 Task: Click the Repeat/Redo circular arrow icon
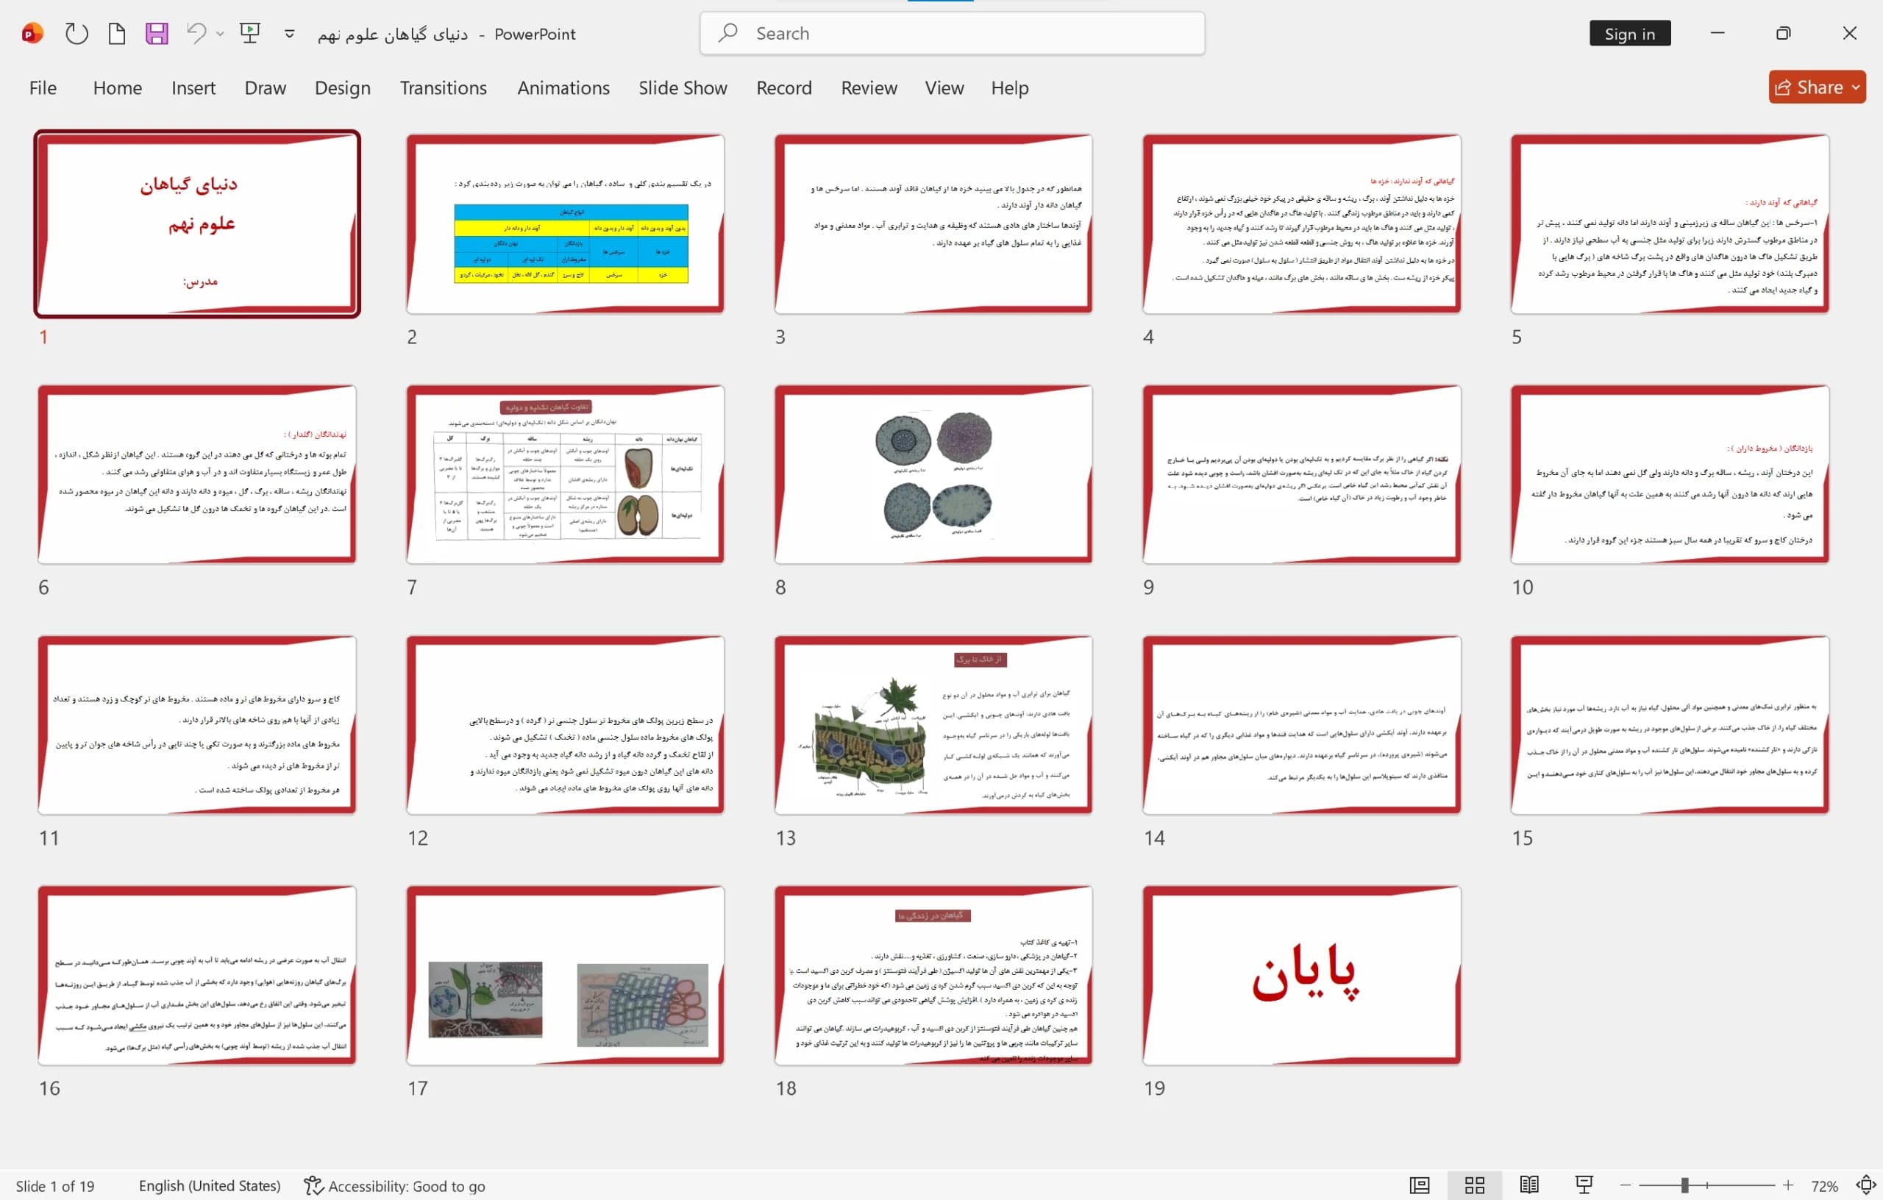(x=76, y=34)
